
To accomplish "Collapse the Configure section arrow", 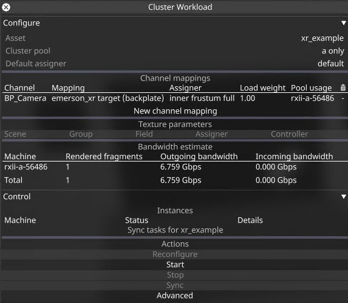I will tap(344, 23).
